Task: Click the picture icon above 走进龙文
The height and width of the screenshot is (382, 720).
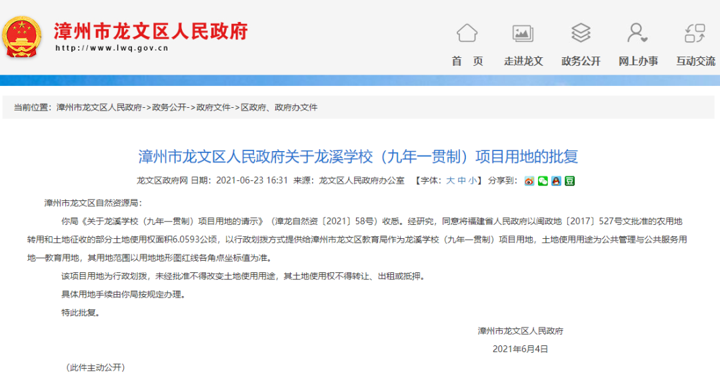Action: (523, 33)
